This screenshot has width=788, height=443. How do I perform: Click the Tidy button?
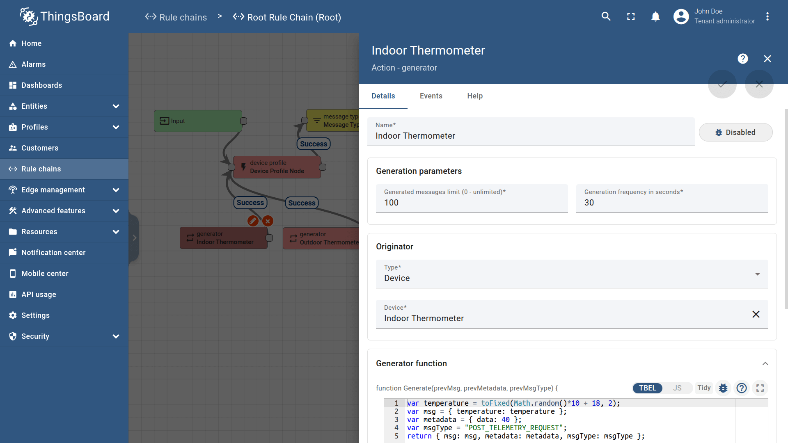tap(703, 388)
